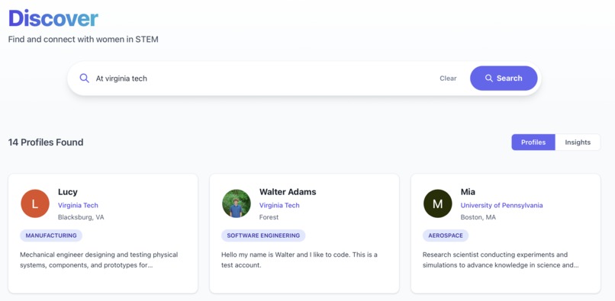Screen dimensions: 615x301
Task: Focus the 'At virginia tech' search input
Action: tap(262, 78)
